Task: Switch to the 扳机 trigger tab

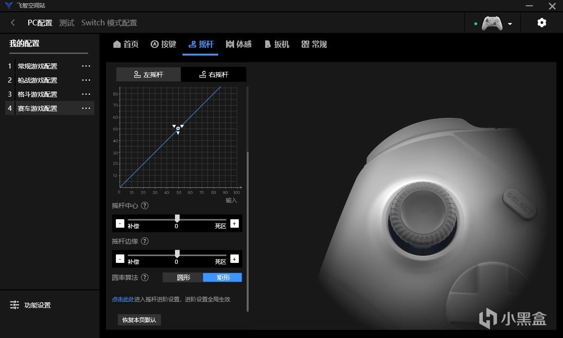Action: [277, 44]
